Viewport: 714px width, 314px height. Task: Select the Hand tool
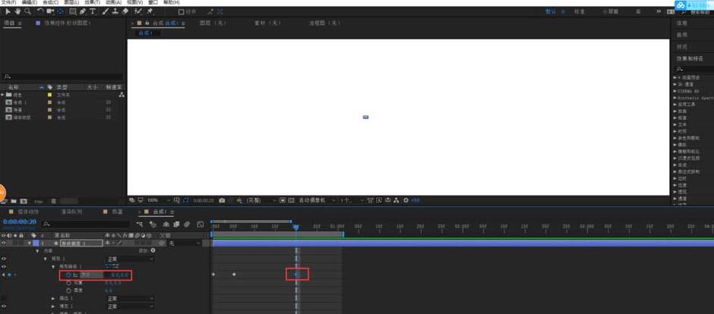tap(17, 11)
